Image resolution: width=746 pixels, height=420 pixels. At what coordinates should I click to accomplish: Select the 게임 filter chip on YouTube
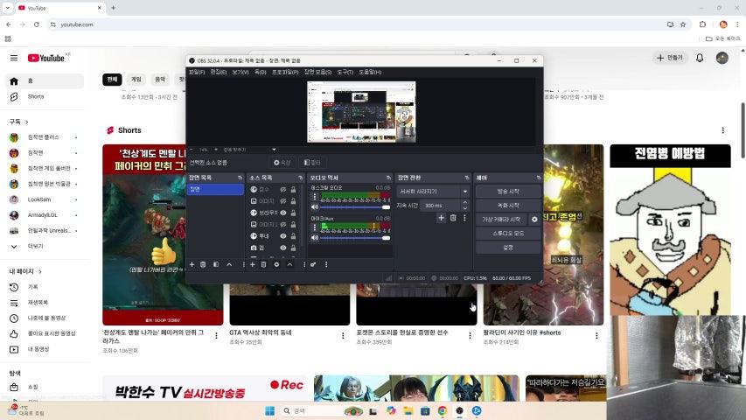pyautogui.click(x=136, y=79)
